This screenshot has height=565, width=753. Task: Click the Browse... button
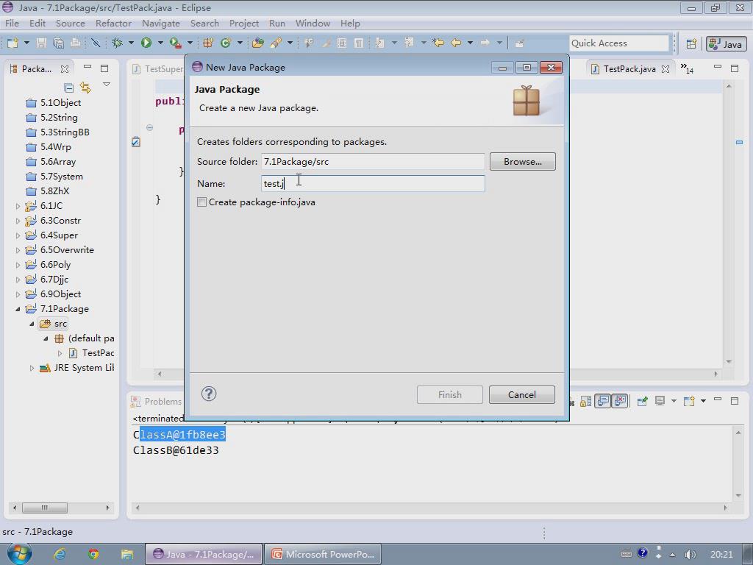[x=523, y=161]
